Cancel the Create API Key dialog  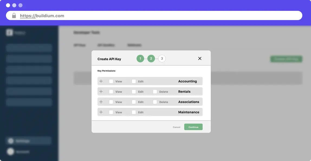pyautogui.click(x=176, y=127)
